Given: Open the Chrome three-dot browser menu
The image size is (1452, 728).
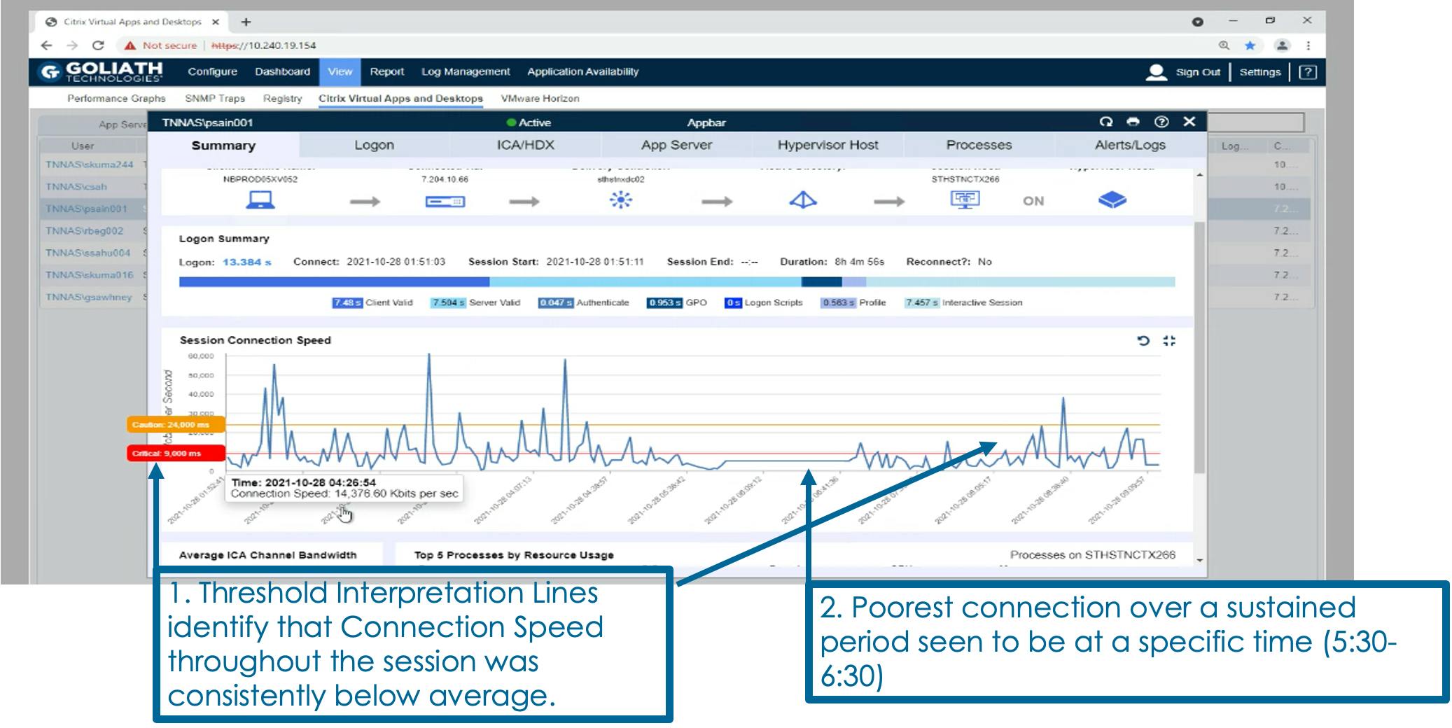Looking at the screenshot, I should click(x=1306, y=45).
